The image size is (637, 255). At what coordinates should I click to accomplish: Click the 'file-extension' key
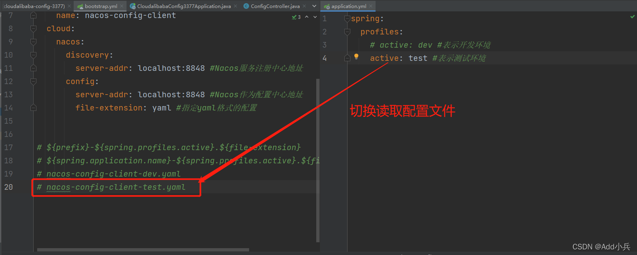click(x=109, y=108)
